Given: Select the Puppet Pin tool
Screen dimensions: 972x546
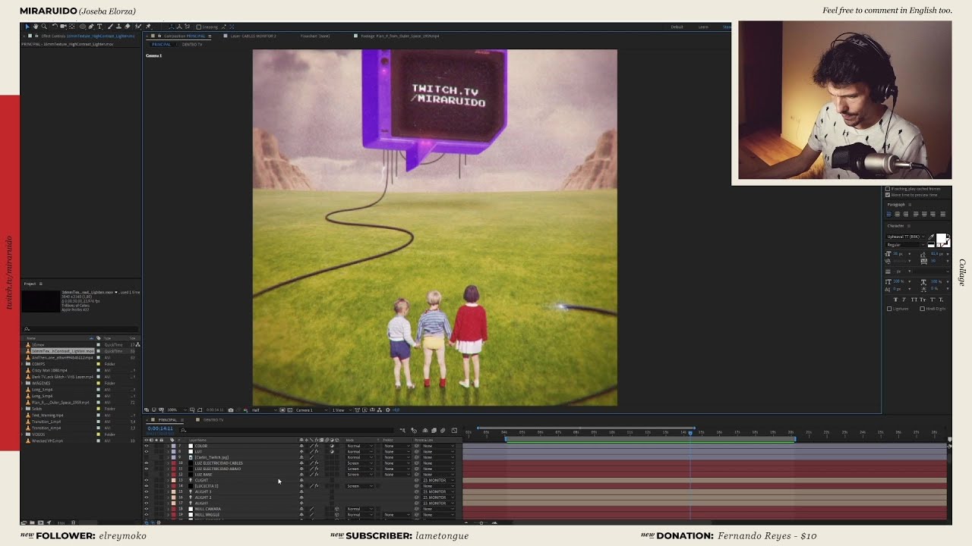Looking at the screenshot, I should pyautogui.click(x=148, y=27).
